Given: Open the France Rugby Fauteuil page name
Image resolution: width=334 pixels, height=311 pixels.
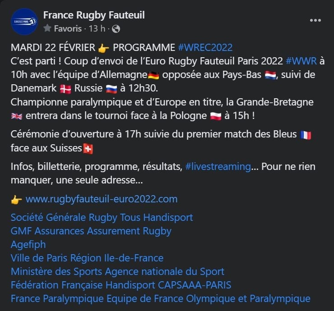Looking at the screenshot, I should [94, 15].
